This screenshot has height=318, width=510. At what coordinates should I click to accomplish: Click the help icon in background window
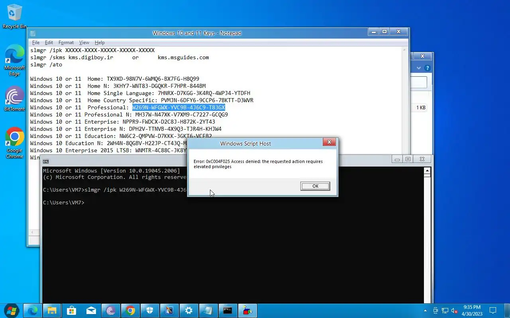click(428, 68)
